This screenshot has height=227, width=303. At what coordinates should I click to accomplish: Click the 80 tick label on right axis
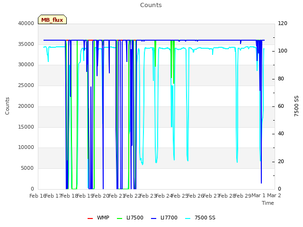281,79
